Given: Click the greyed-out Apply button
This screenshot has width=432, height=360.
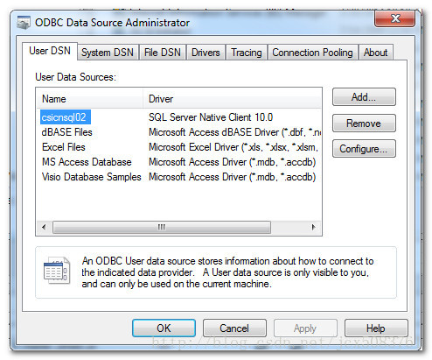Looking at the screenshot, I should (x=305, y=328).
